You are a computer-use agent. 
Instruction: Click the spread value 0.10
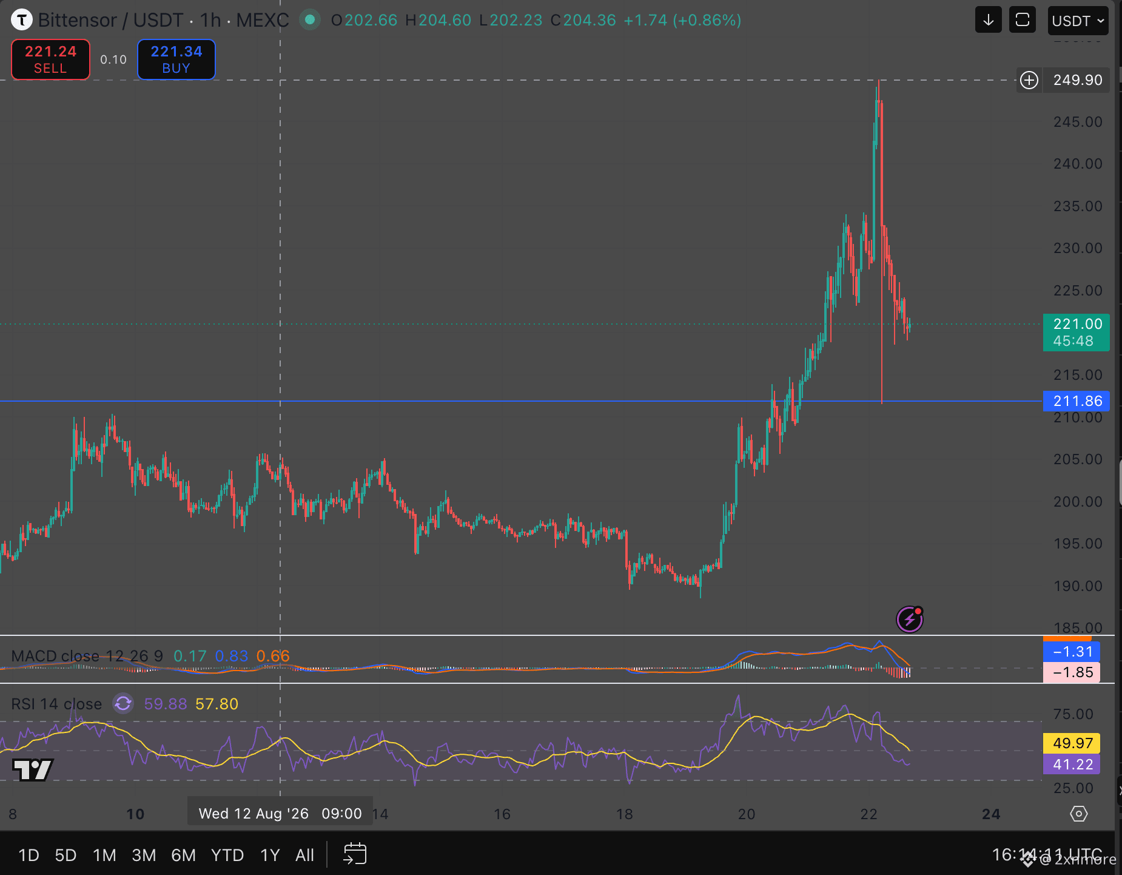(x=113, y=59)
